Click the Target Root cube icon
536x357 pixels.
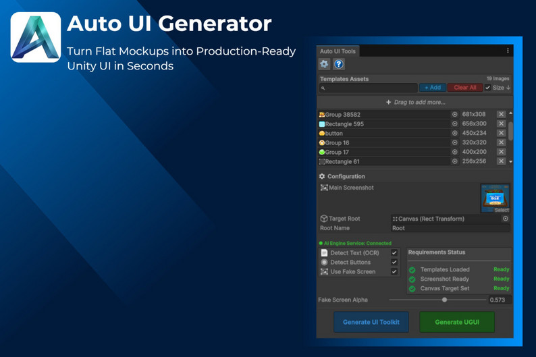[324, 219]
